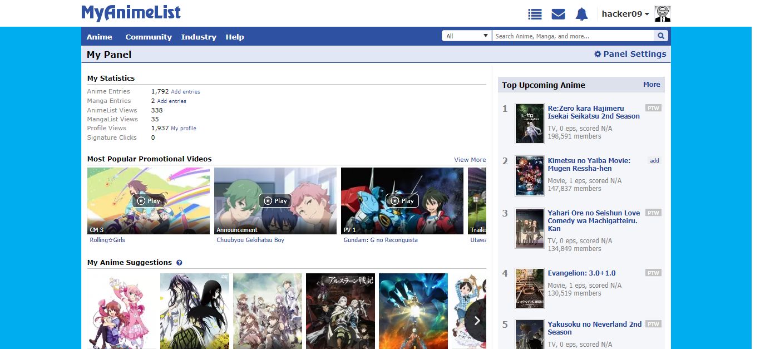Add Kimetsu no Yaiba Movie to list
The width and height of the screenshot is (760, 349).
654,161
